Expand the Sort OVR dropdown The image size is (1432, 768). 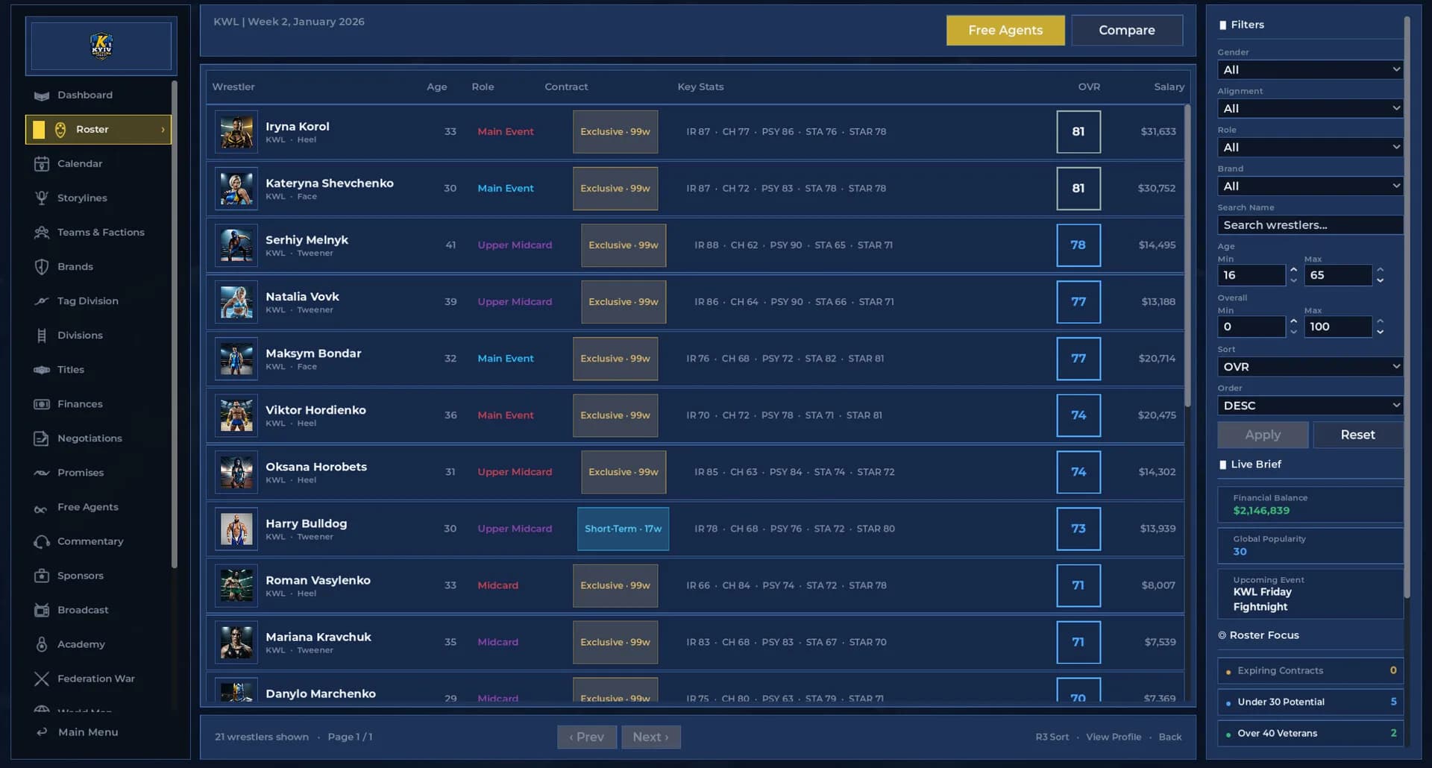point(1310,367)
